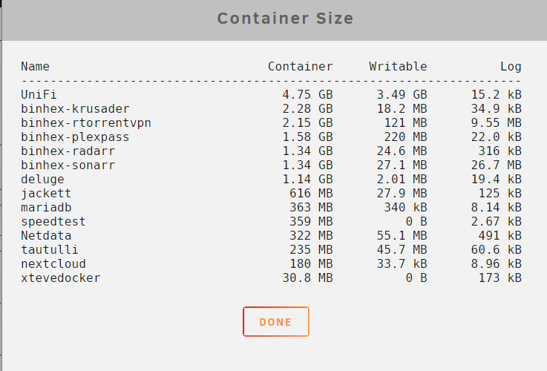The image size is (547, 371).
Task: Select the speedtest container name
Action: 53,222
